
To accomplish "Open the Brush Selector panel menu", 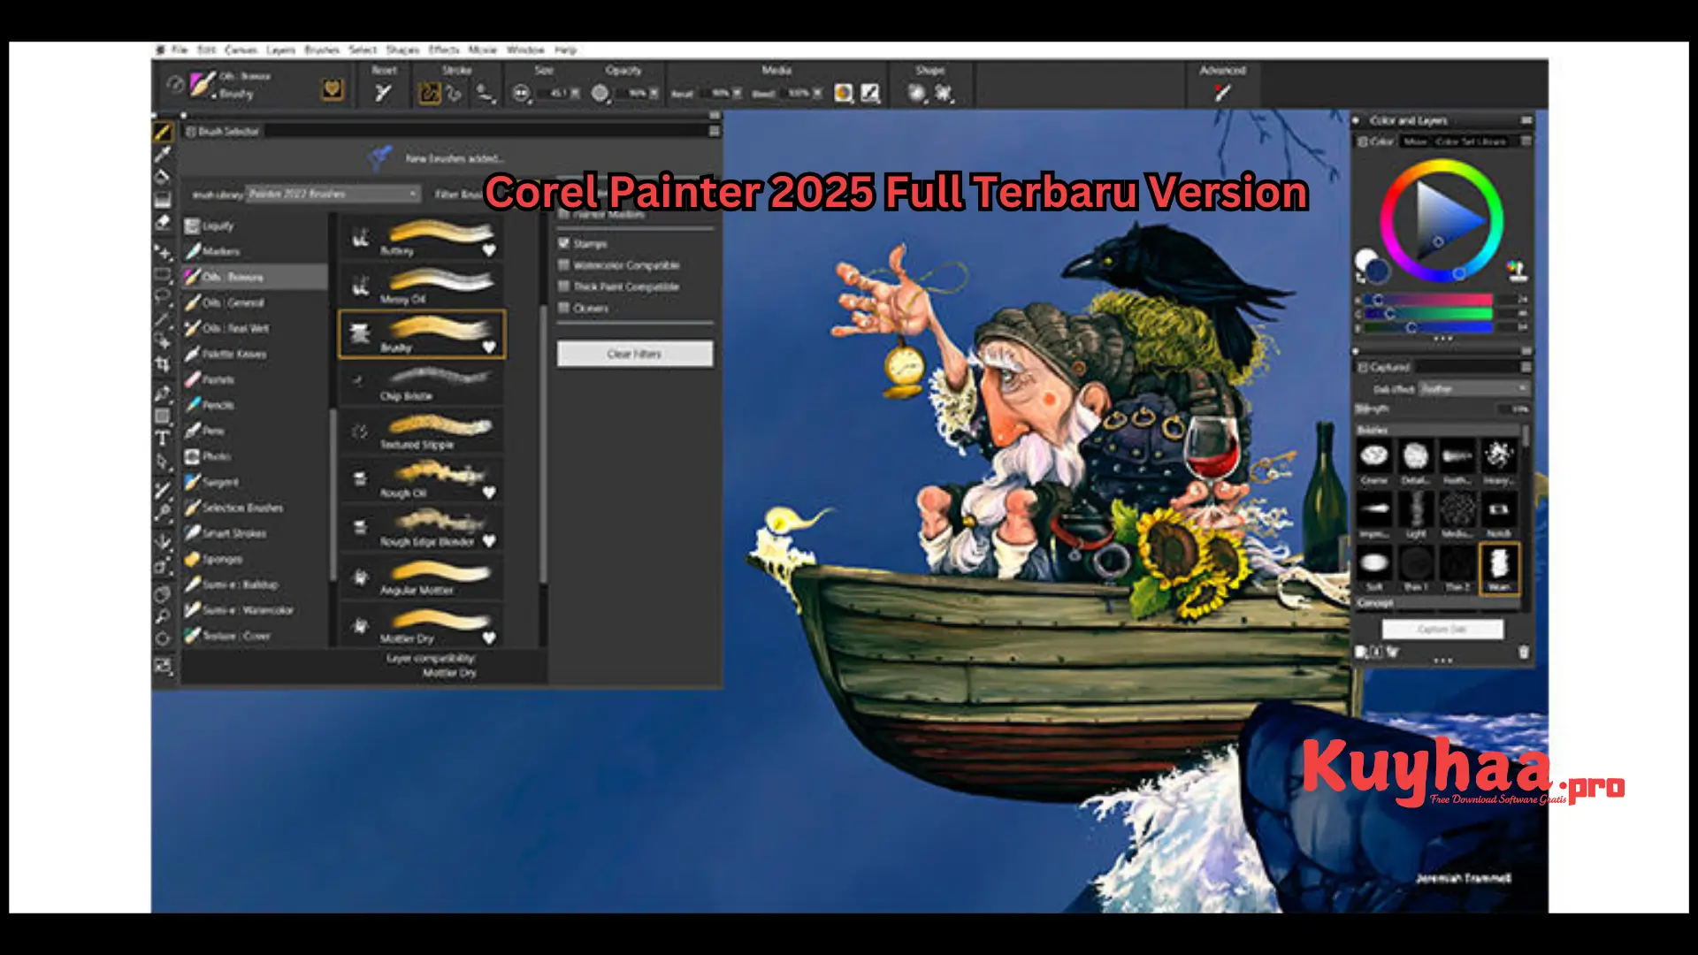I will tap(714, 130).
